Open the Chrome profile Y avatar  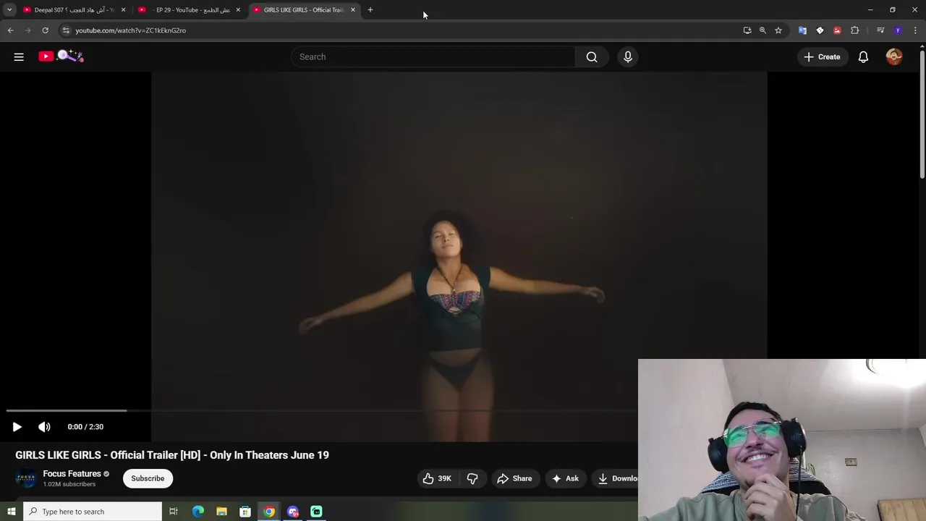898,30
